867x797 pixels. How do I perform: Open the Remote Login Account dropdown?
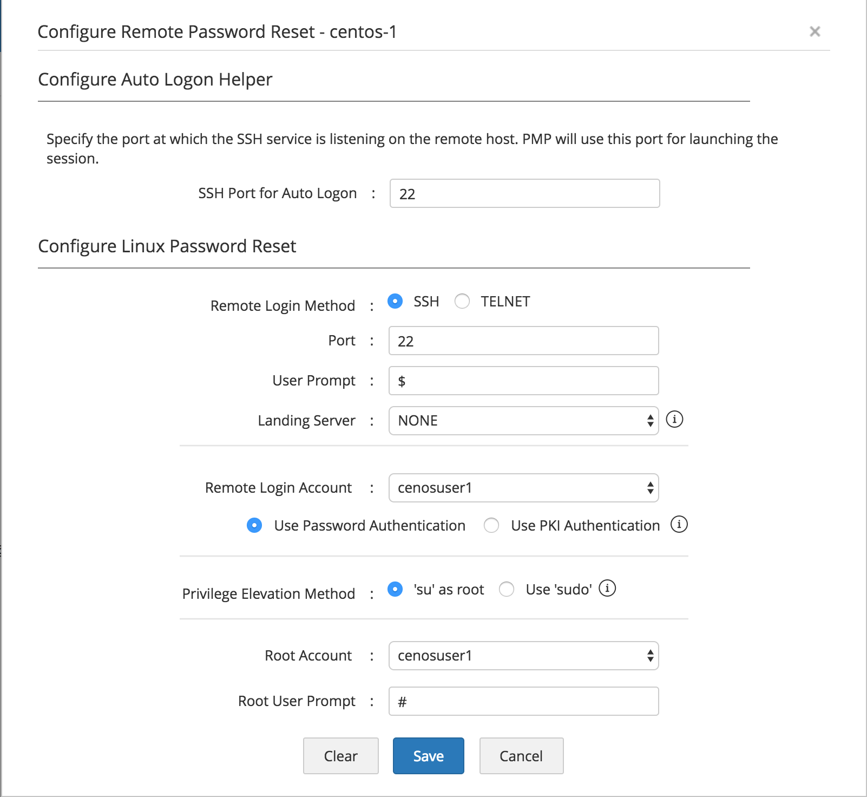point(523,488)
